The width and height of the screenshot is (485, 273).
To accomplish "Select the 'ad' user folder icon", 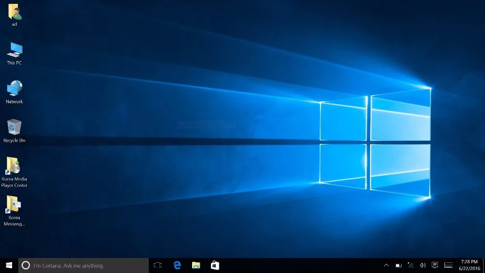I will click(x=14, y=12).
